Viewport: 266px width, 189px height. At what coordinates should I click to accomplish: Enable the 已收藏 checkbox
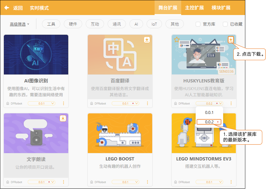pos(225,24)
